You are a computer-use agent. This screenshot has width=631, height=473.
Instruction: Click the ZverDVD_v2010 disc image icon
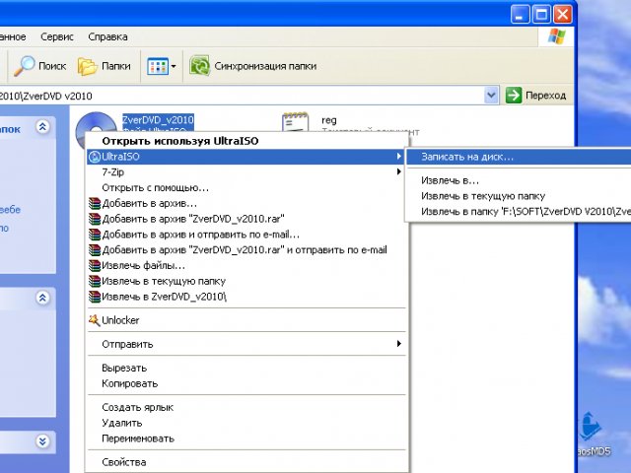pos(96,123)
